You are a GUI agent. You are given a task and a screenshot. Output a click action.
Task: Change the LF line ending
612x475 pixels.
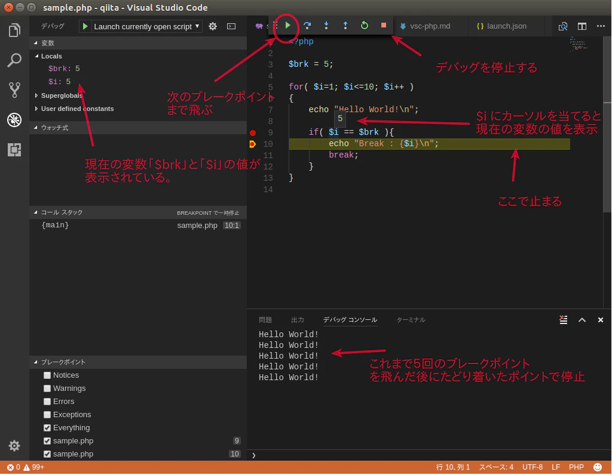556,467
